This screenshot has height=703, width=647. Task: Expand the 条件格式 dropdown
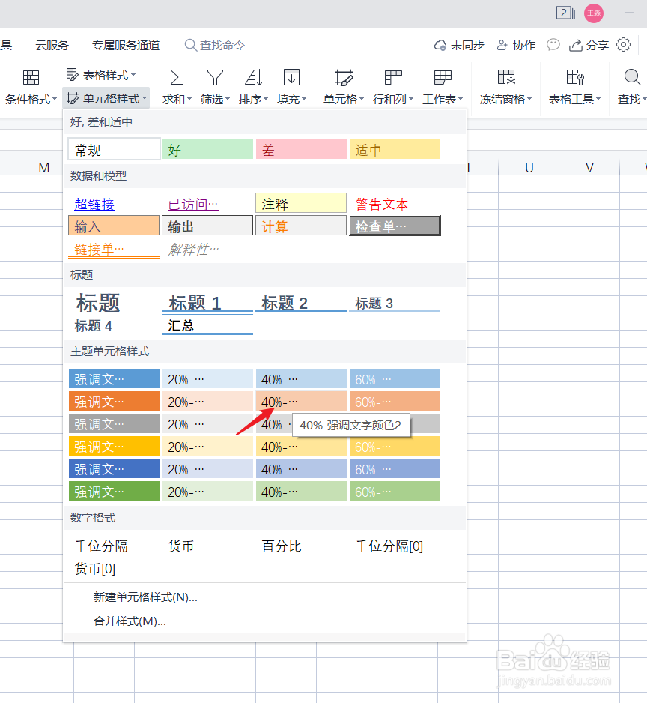tap(55, 99)
